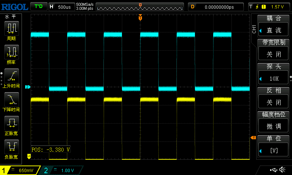Image resolution: width=292 pixels, height=175 pixels.
Task: Select the 频率 (frequency) measurement icon
Action: coord(11,52)
